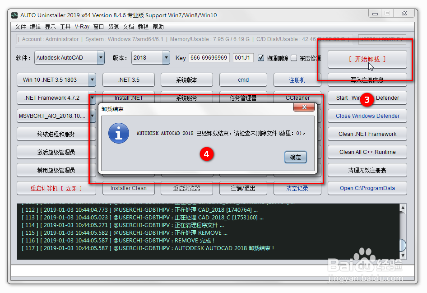Expand the Win 10 .NET 3.5 1803 dropdown
Image resolution: width=427 pixels, height=293 pixels.
tap(93, 80)
